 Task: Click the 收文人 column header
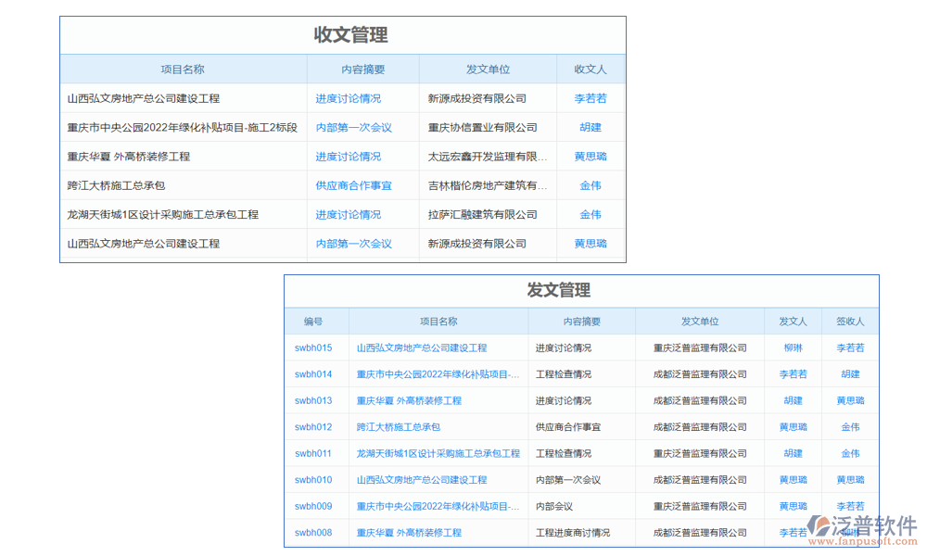[x=590, y=69]
